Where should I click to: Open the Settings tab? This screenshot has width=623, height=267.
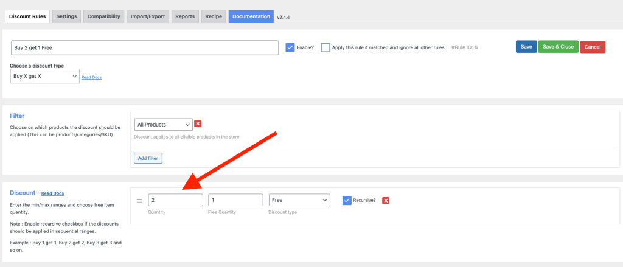[x=66, y=16]
